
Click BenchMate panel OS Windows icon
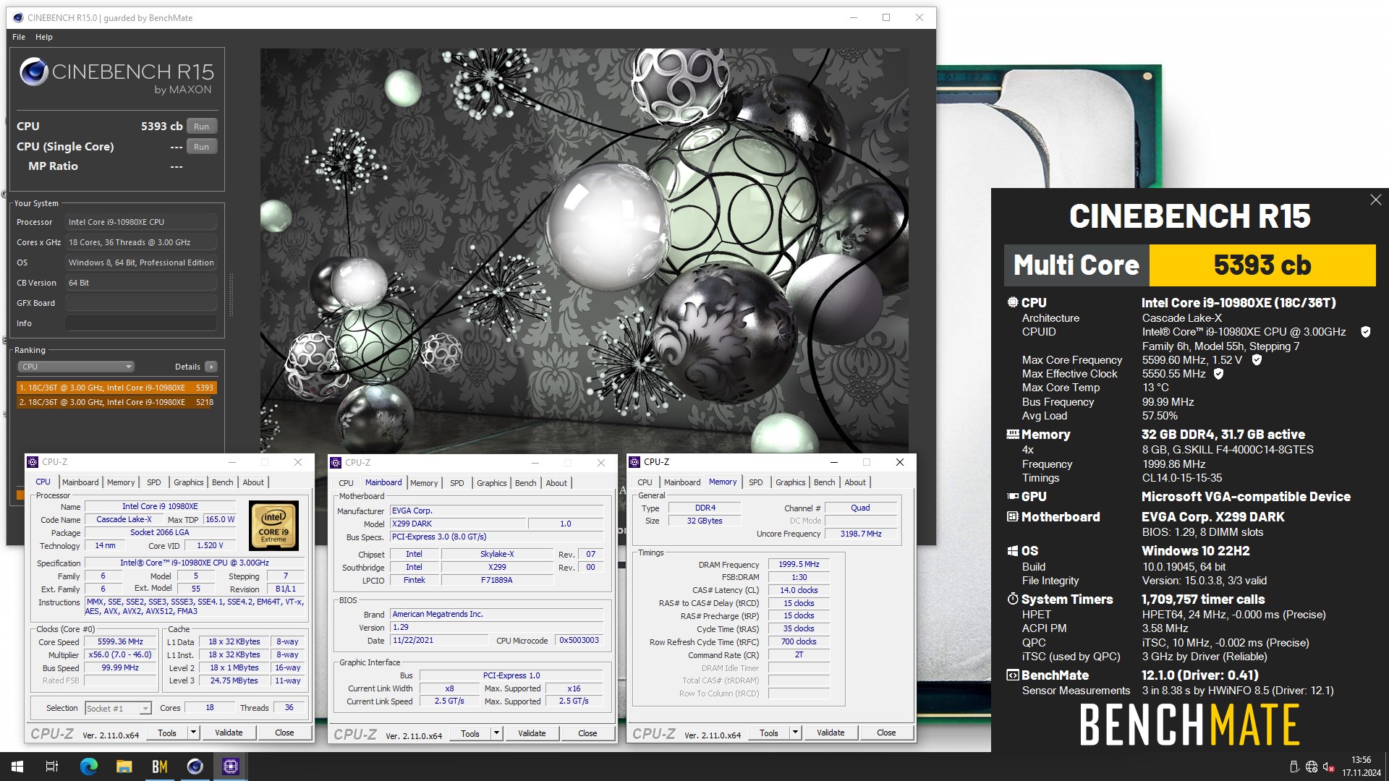coord(1013,551)
